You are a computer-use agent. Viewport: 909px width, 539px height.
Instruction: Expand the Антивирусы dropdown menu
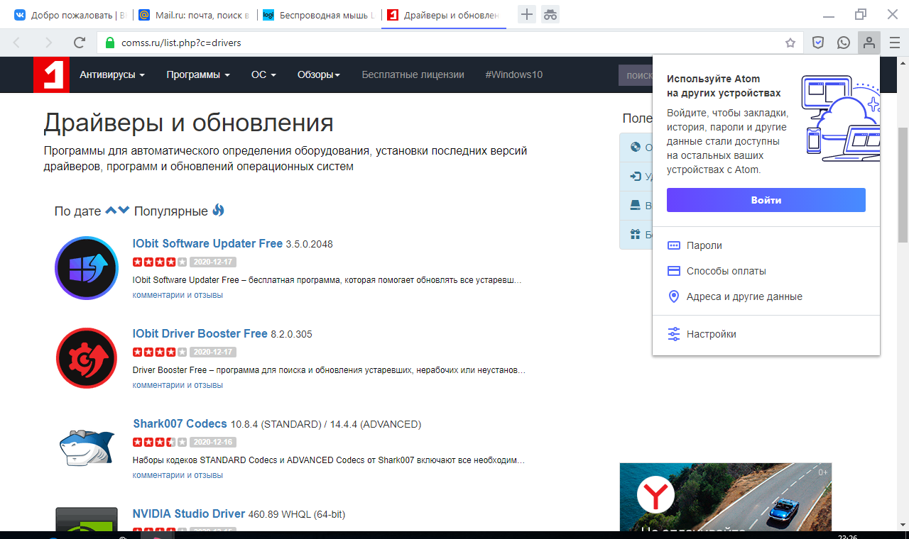[x=112, y=74]
